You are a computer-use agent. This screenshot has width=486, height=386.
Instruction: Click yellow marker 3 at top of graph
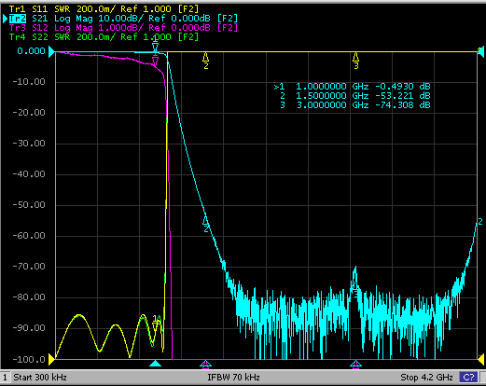click(x=356, y=61)
